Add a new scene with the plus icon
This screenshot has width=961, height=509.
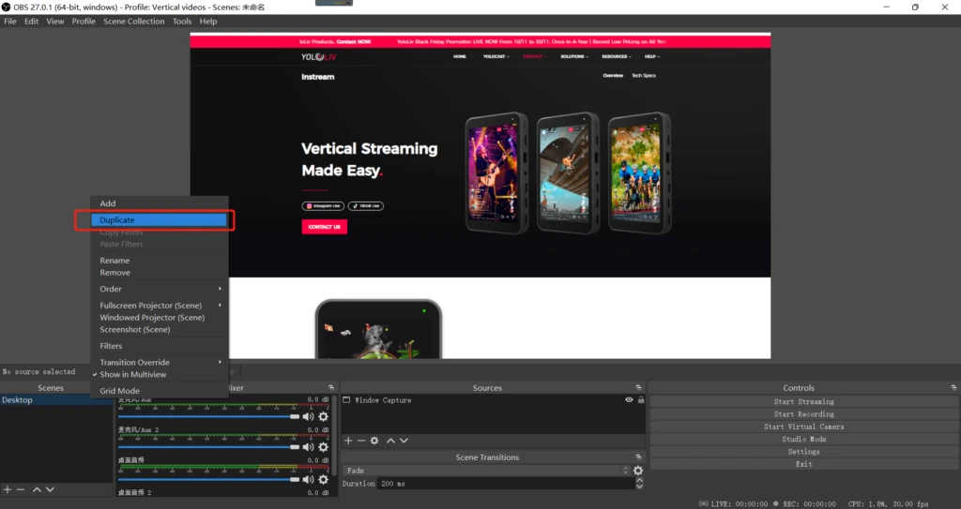[8, 489]
